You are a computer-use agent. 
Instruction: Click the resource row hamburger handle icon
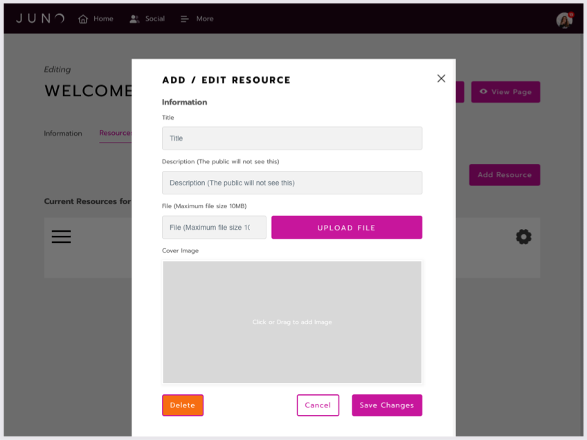pyautogui.click(x=62, y=237)
